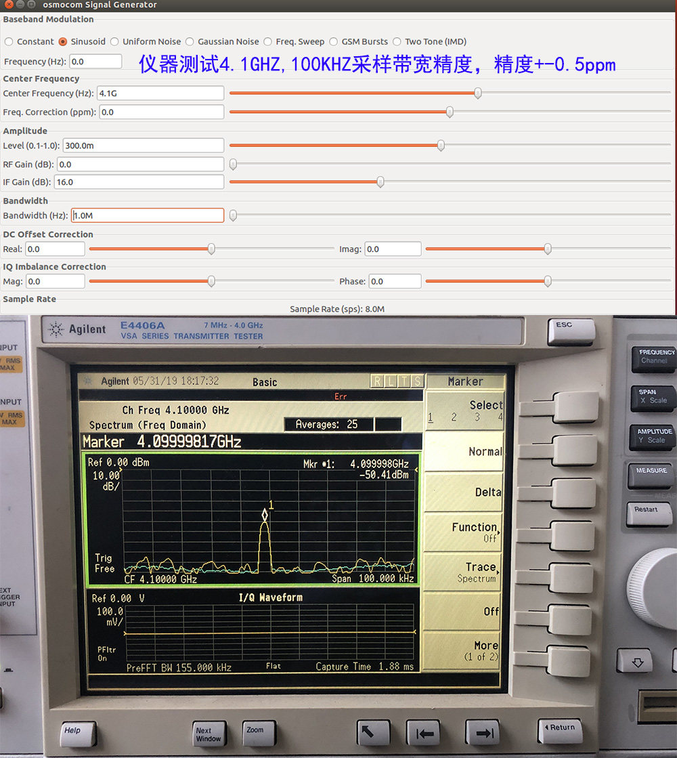Click the baseband Frequency (Hz) field
The width and height of the screenshot is (677, 758).
pyautogui.click(x=95, y=62)
